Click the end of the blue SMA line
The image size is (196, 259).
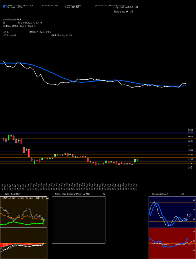(185, 86)
